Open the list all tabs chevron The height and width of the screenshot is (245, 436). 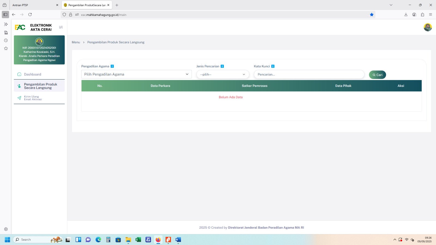tap(391, 5)
